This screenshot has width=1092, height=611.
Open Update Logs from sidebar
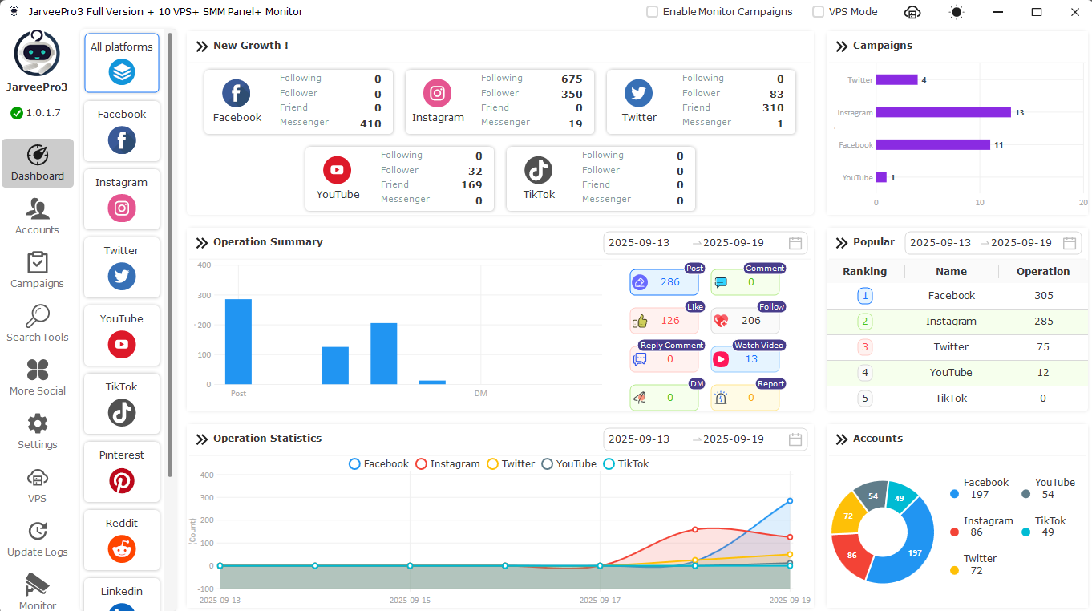click(x=38, y=539)
